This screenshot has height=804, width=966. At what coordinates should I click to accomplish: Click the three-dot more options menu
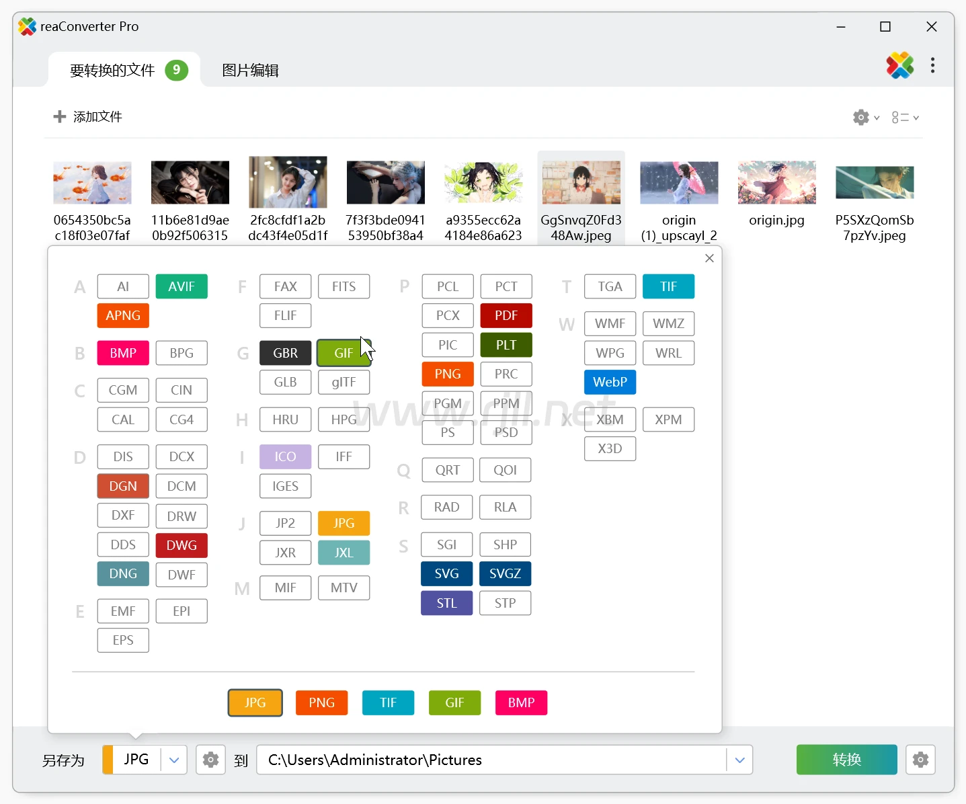click(x=932, y=65)
